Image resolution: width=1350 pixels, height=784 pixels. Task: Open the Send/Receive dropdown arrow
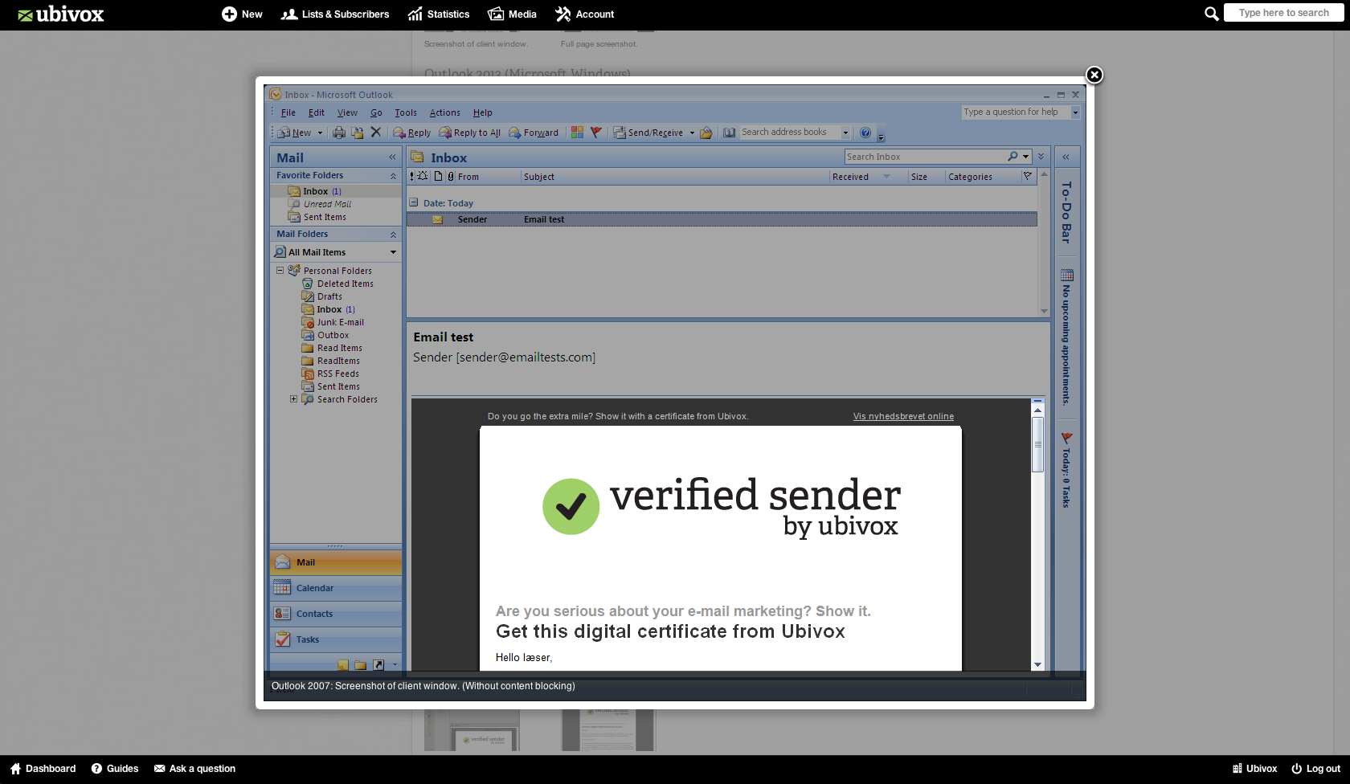click(x=692, y=133)
